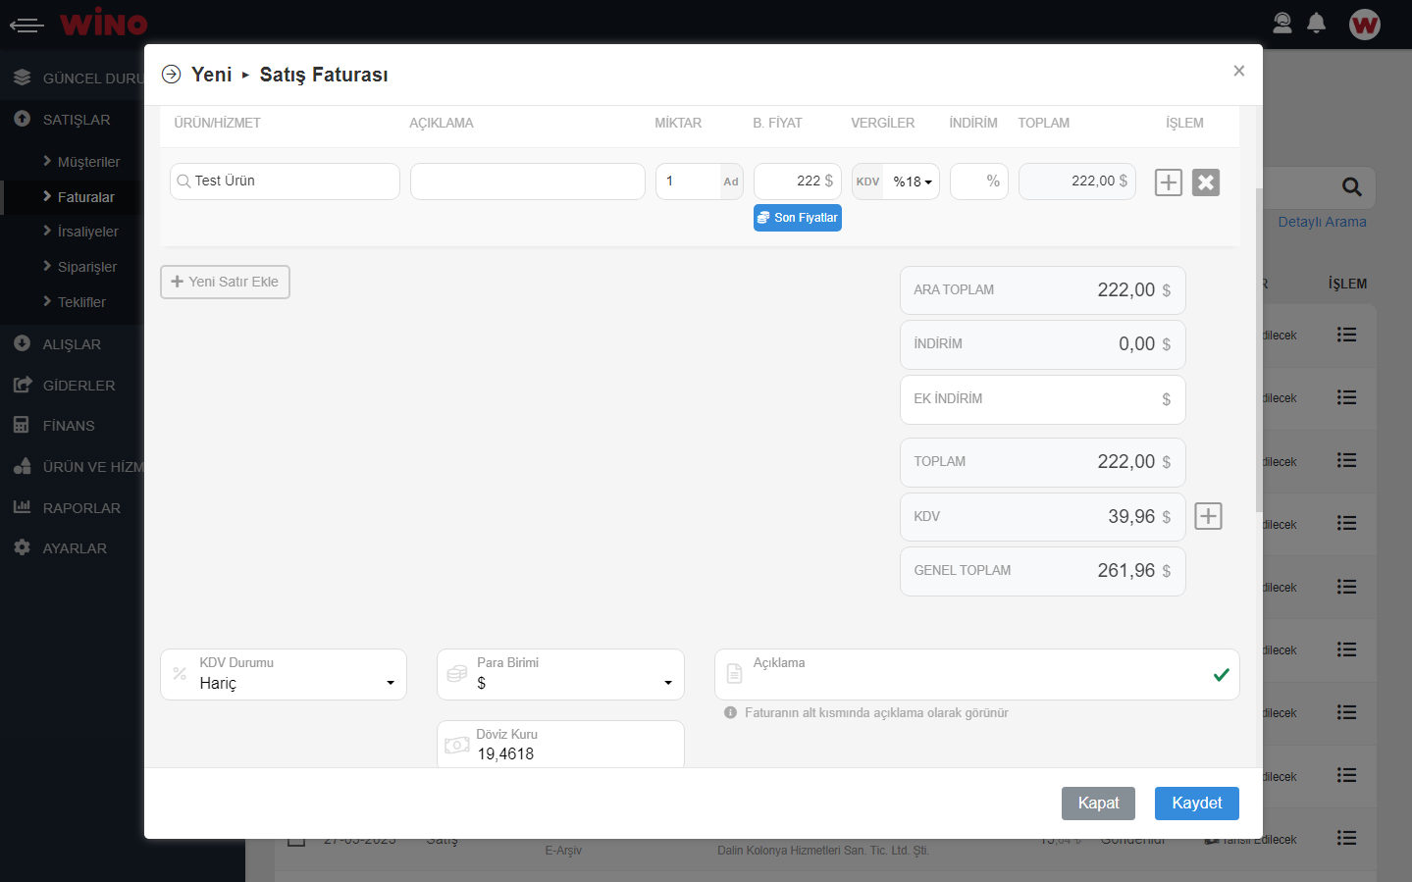The image size is (1412, 882).
Task: Click the Kapat button
Action: 1098,804
